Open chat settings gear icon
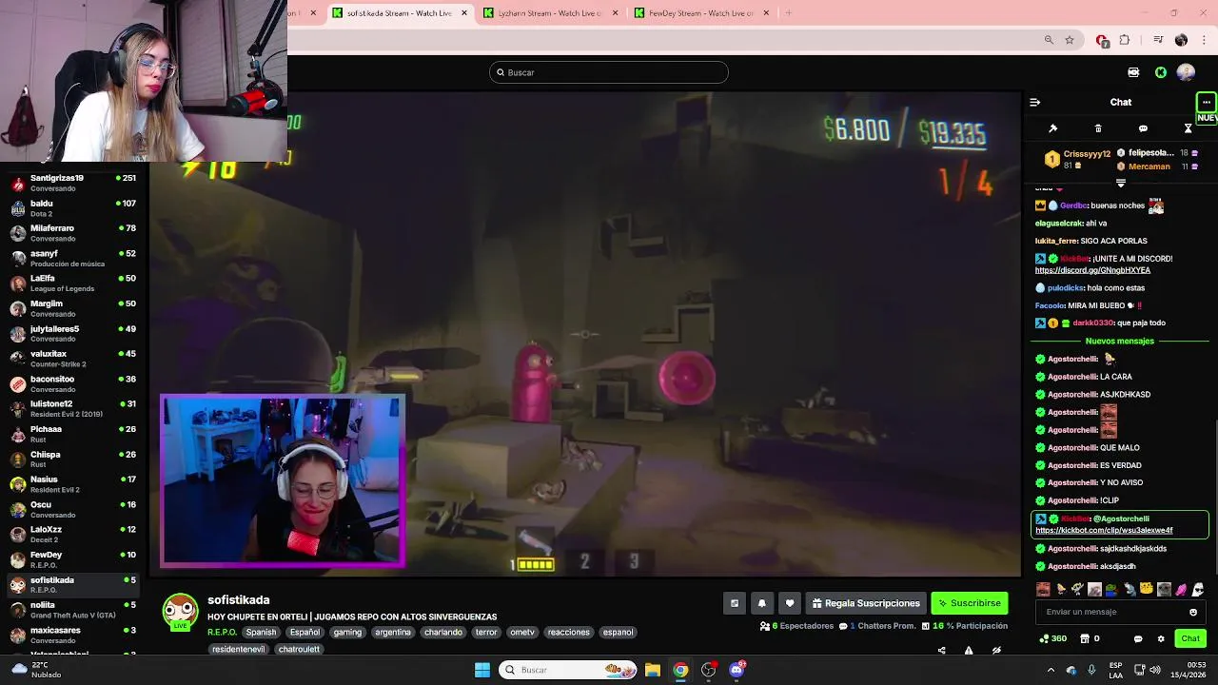The height and width of the screenshot is (685, 1218). [x=1161, y=638]
